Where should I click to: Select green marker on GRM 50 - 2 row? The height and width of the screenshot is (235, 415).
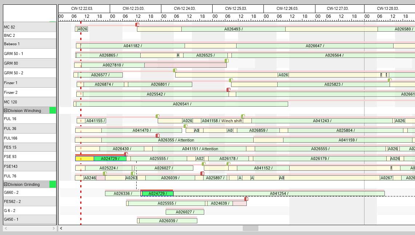click(175, 70)
